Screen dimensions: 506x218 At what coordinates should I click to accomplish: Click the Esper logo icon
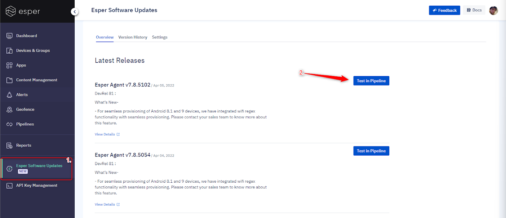tap(11, 11)
